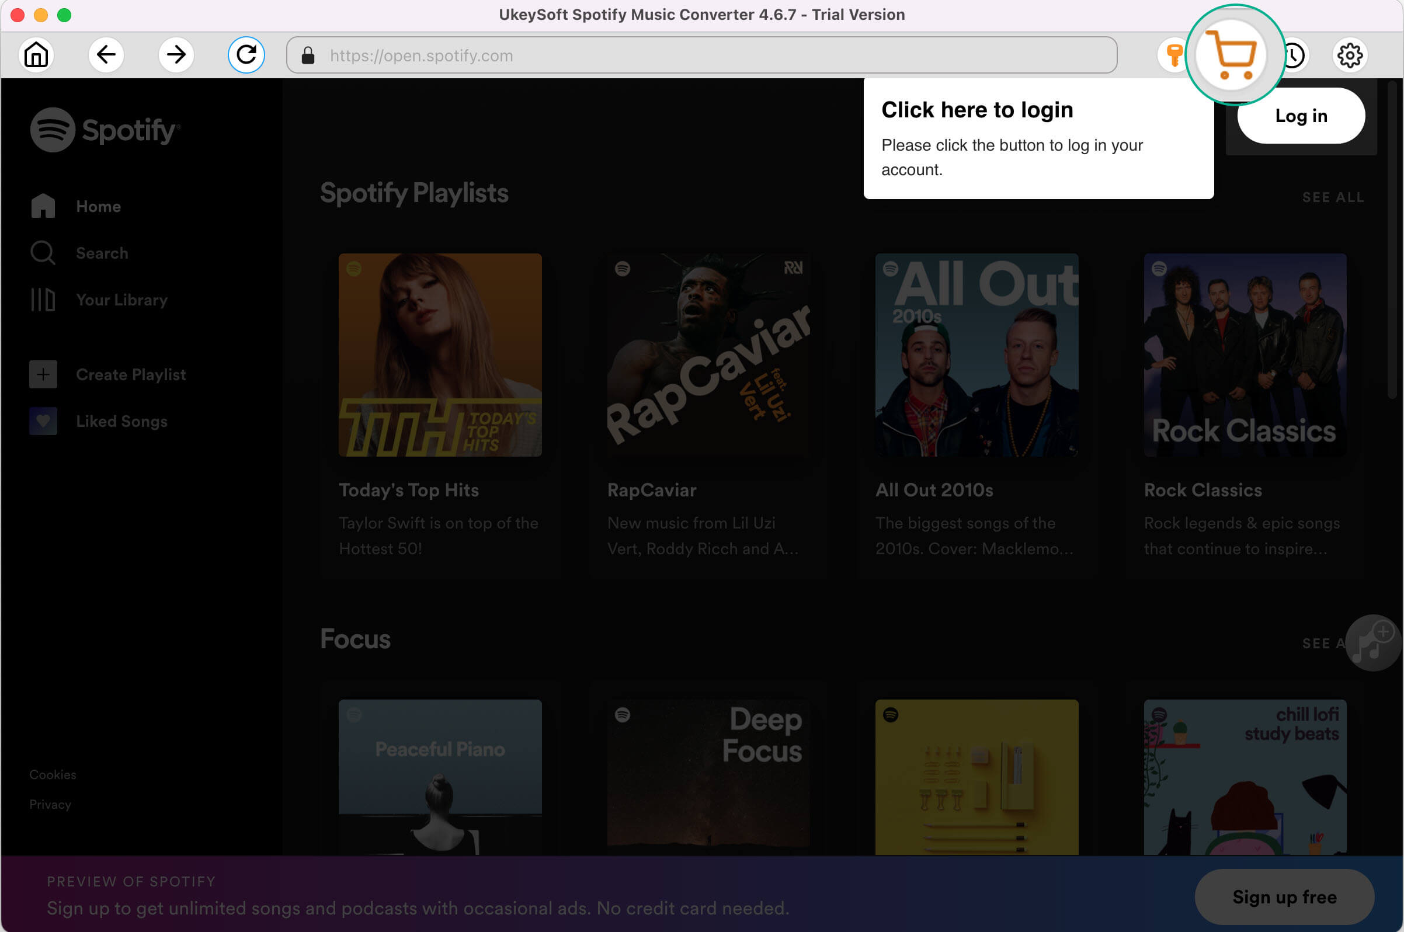1404x932 pixels.
Task: Click the key/license icon
Action: (x=1173, y=55)
